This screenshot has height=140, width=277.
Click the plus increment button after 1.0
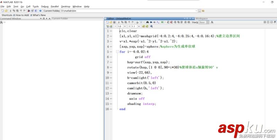click(125, 26)
